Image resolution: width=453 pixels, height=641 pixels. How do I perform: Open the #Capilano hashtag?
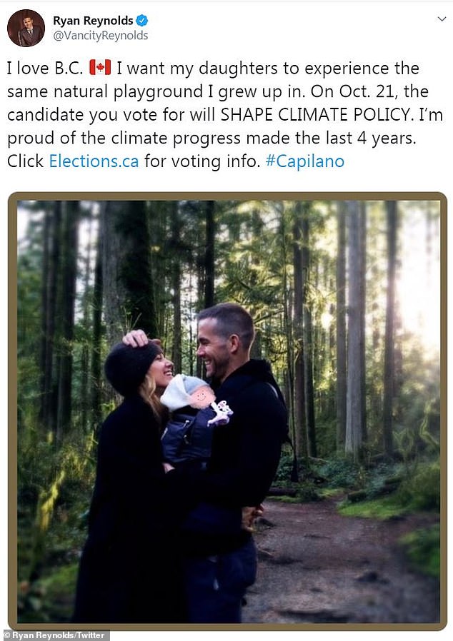[x=305, y=161]
